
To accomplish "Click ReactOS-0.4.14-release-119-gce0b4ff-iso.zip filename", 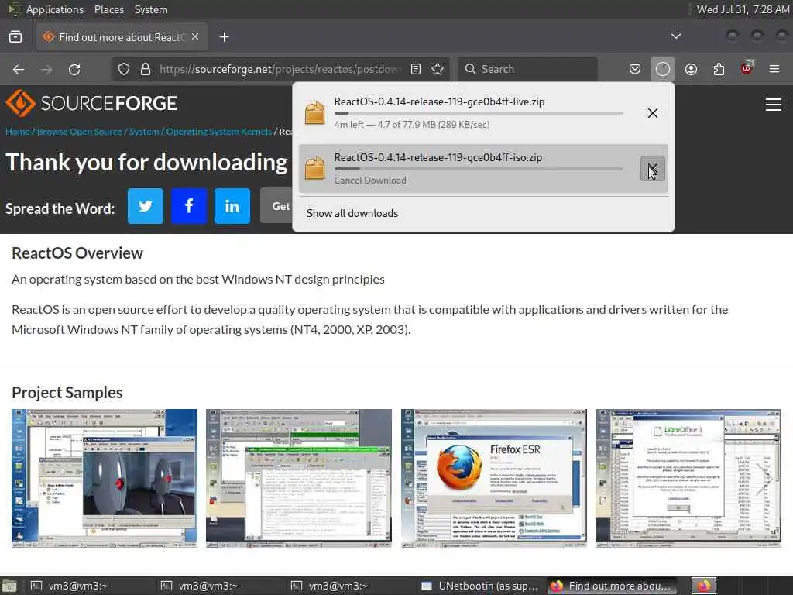I will pyautogui.click(x=438, y=157).
